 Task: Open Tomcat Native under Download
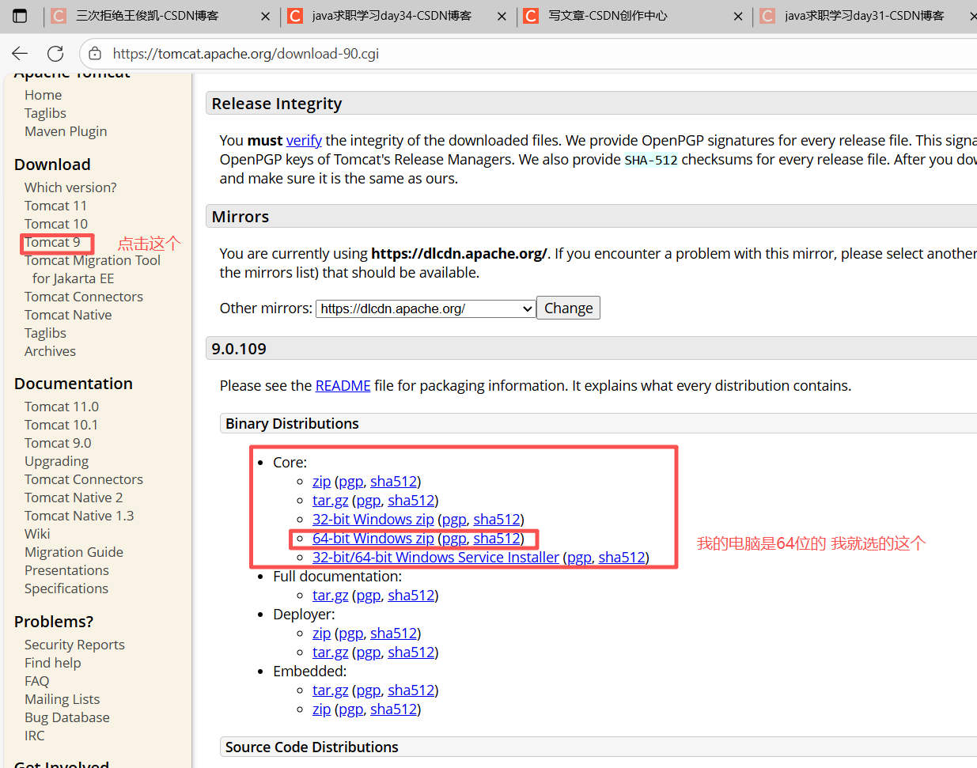(68, 315)
